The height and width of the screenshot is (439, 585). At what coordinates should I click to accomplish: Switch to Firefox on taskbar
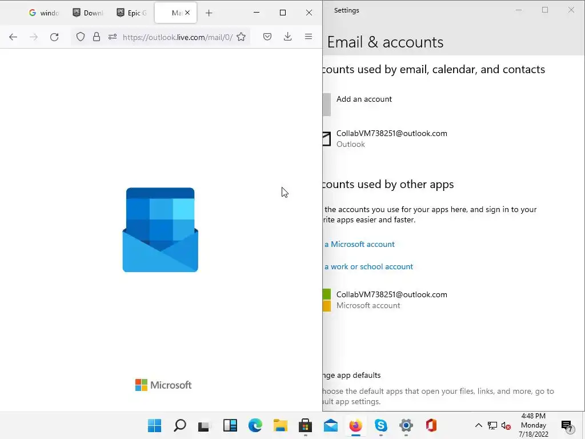[355, 425]
